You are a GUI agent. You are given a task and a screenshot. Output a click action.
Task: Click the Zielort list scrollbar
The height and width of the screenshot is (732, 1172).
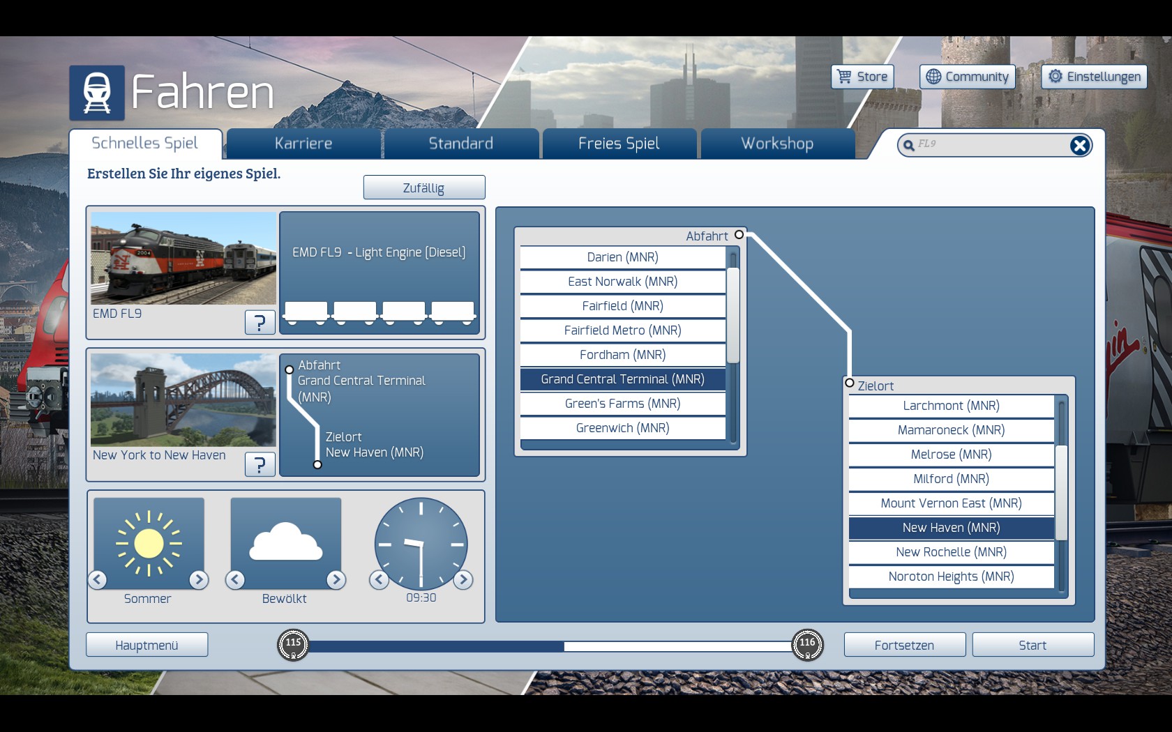[1061, 492]
